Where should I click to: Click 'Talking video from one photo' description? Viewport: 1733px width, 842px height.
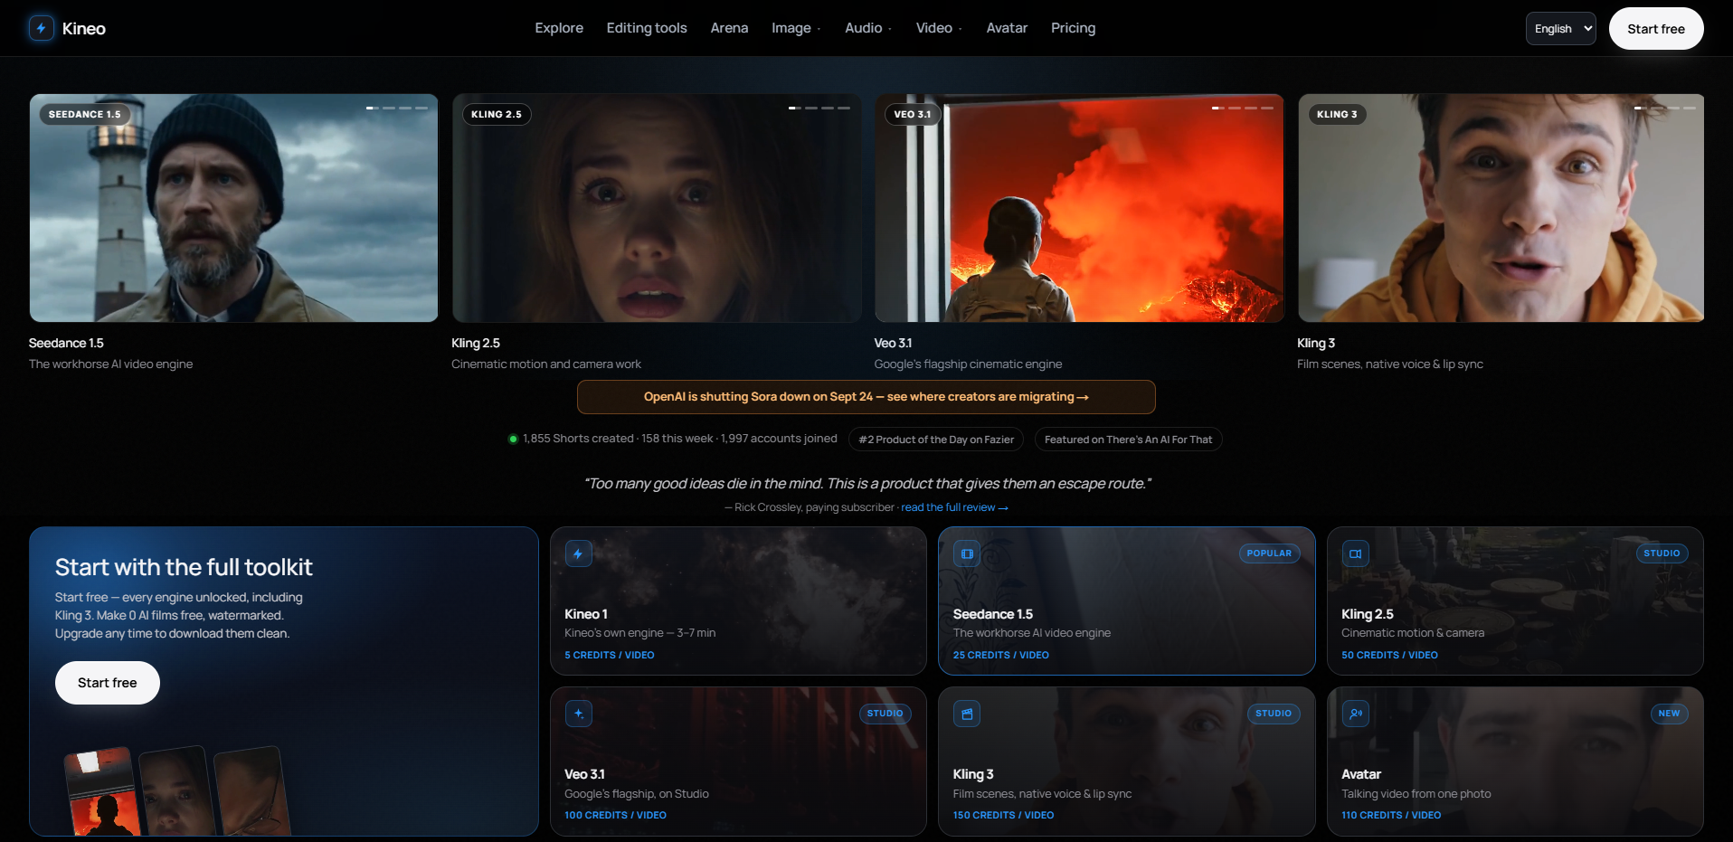pyautogui.click(x=1416, y=794)
